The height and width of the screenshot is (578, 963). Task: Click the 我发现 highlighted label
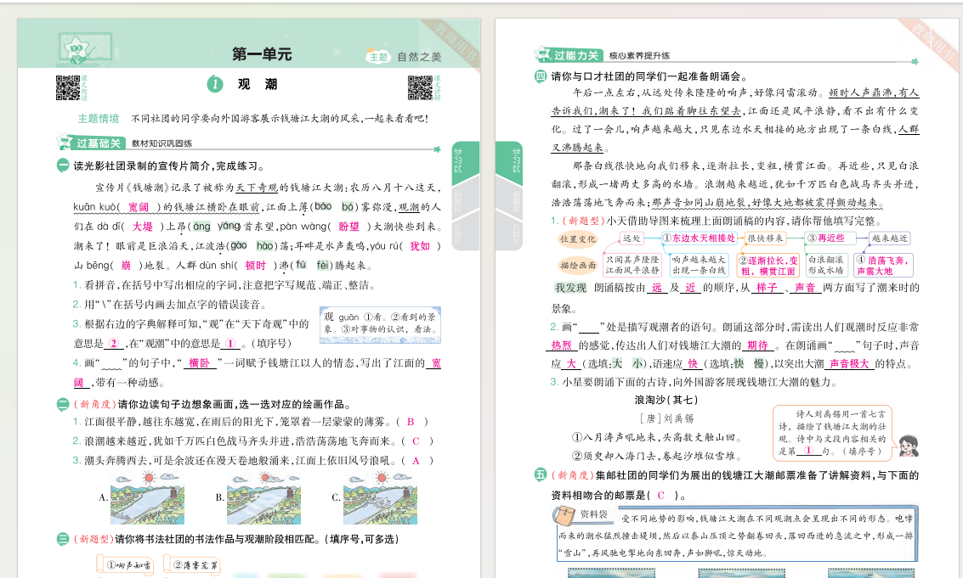pyautogui.click(x=570, y=288)
